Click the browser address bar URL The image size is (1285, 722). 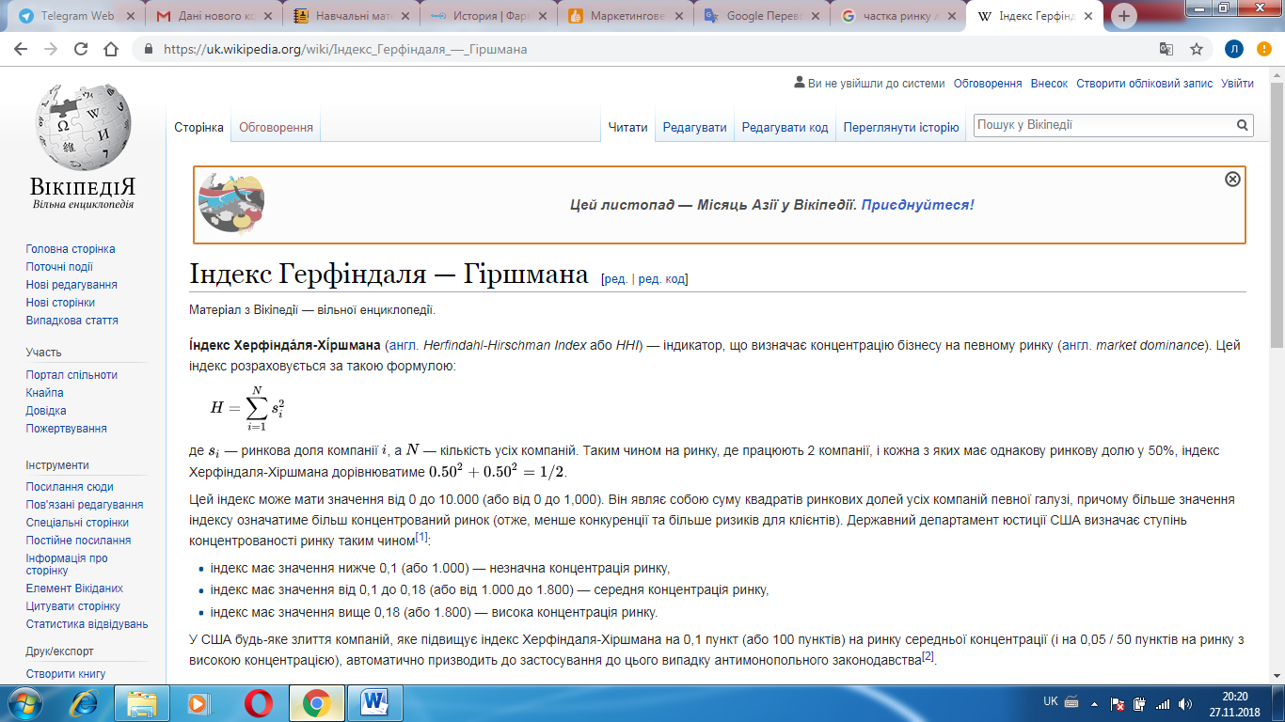345,49
